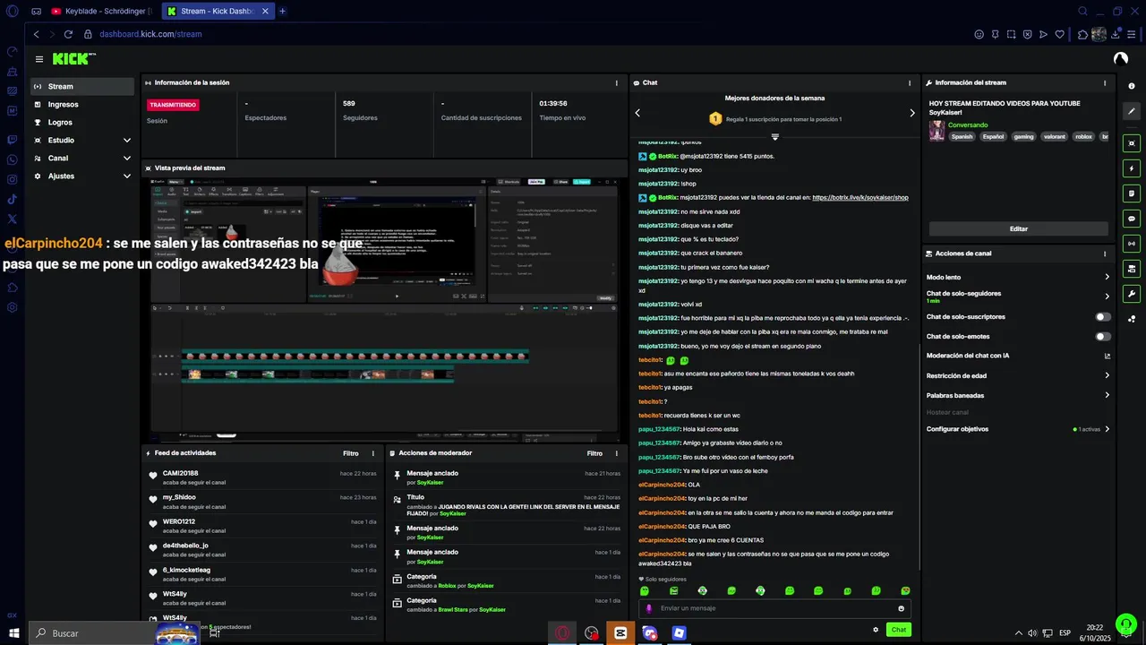Click the address bar URL
This screenshot has height=645, width=1146.
[x=150, y=34]
